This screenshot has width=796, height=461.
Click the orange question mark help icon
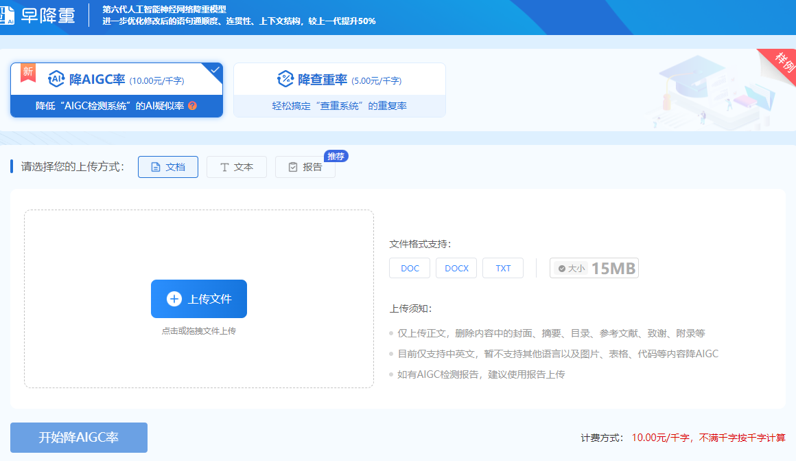click(x=192, y=106)
